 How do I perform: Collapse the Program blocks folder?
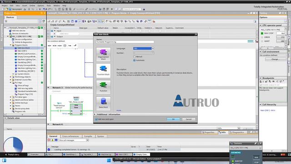tap(10, 45)
